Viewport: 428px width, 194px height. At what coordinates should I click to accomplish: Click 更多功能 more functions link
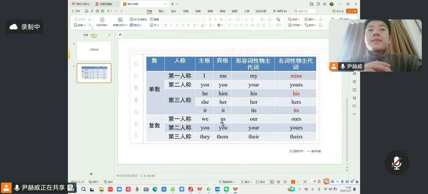pyautogui.click(x=314, y=151)
